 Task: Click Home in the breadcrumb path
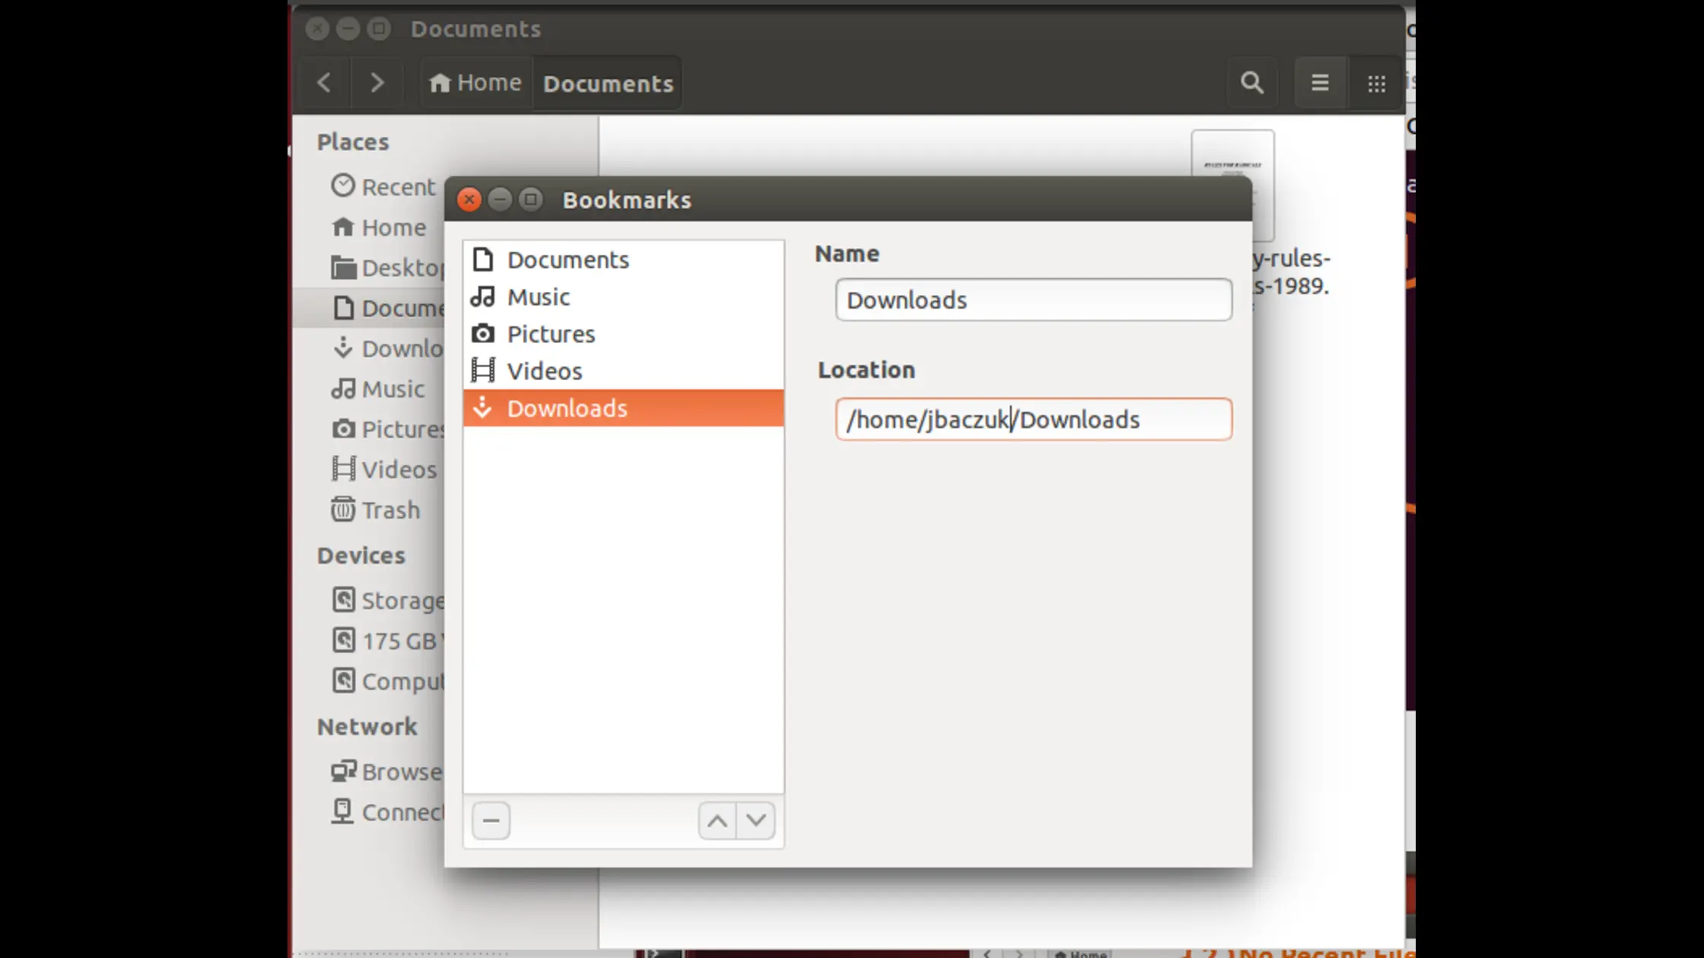click(x=474, y=82)
